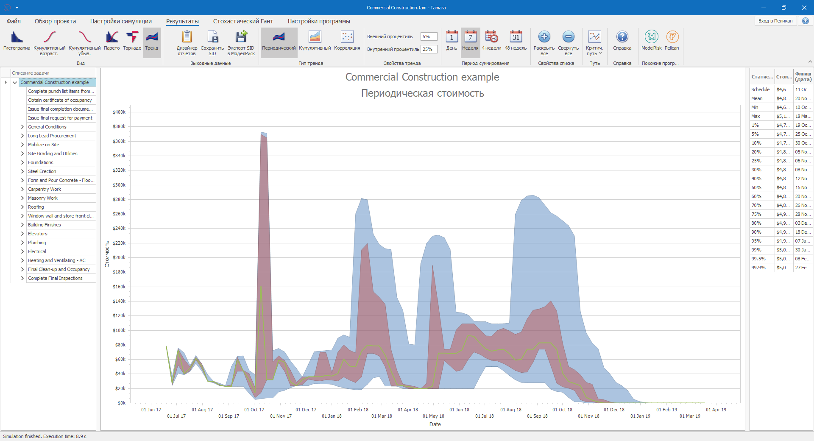Screen dimensions: 814x441
Task: Click Экспорт SID в МоделРиск
Action: [x=241, y=43]
